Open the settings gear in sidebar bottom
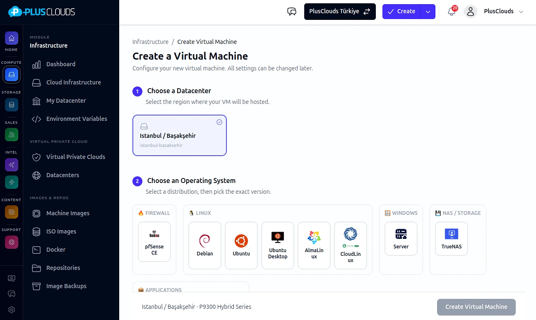The image size is (536, 320). [12, 310]
